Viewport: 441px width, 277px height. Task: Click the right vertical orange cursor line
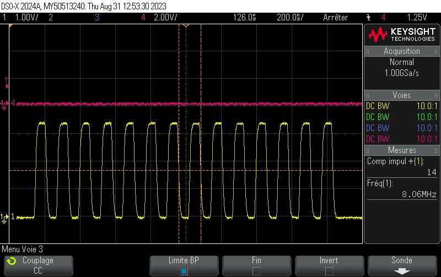click(201, 133)
